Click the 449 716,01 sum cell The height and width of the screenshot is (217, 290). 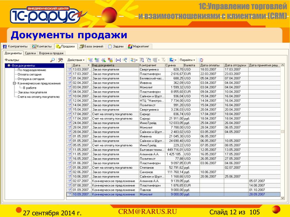[x=174, y=150]
